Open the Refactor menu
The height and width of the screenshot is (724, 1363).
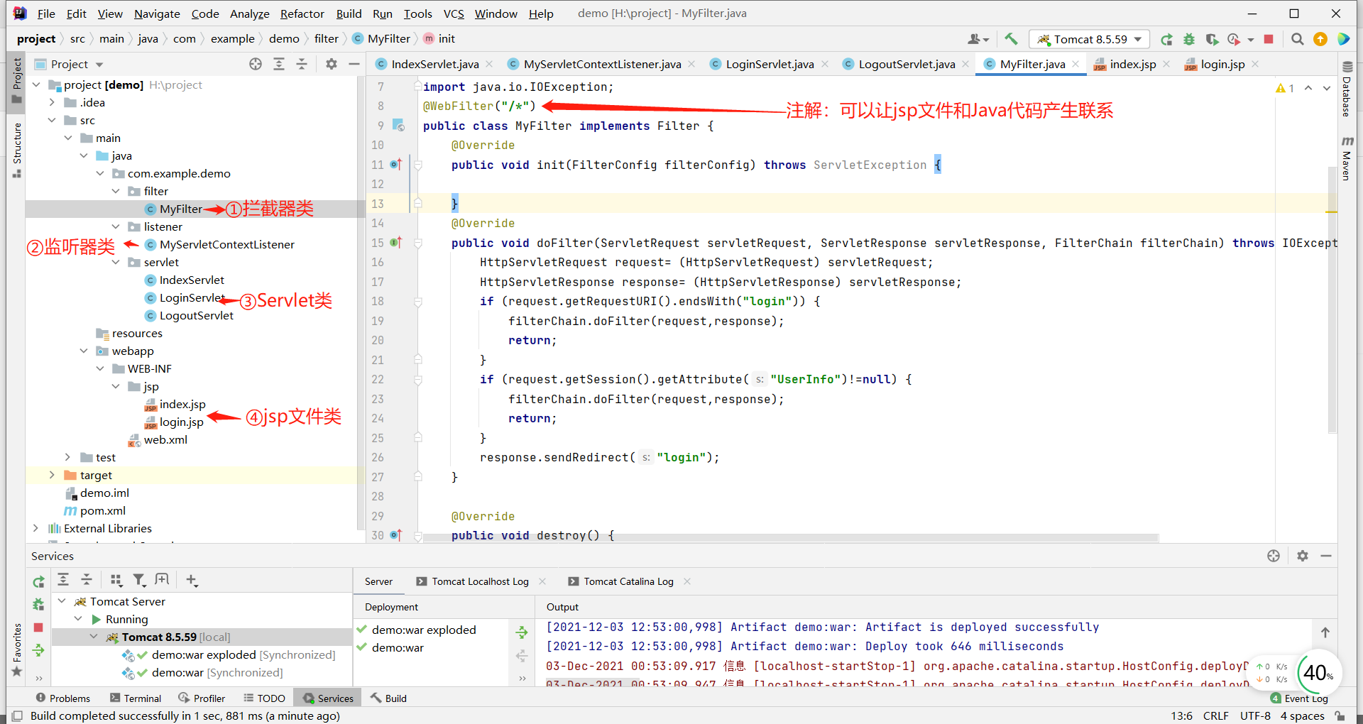click(x=302, y=13)
